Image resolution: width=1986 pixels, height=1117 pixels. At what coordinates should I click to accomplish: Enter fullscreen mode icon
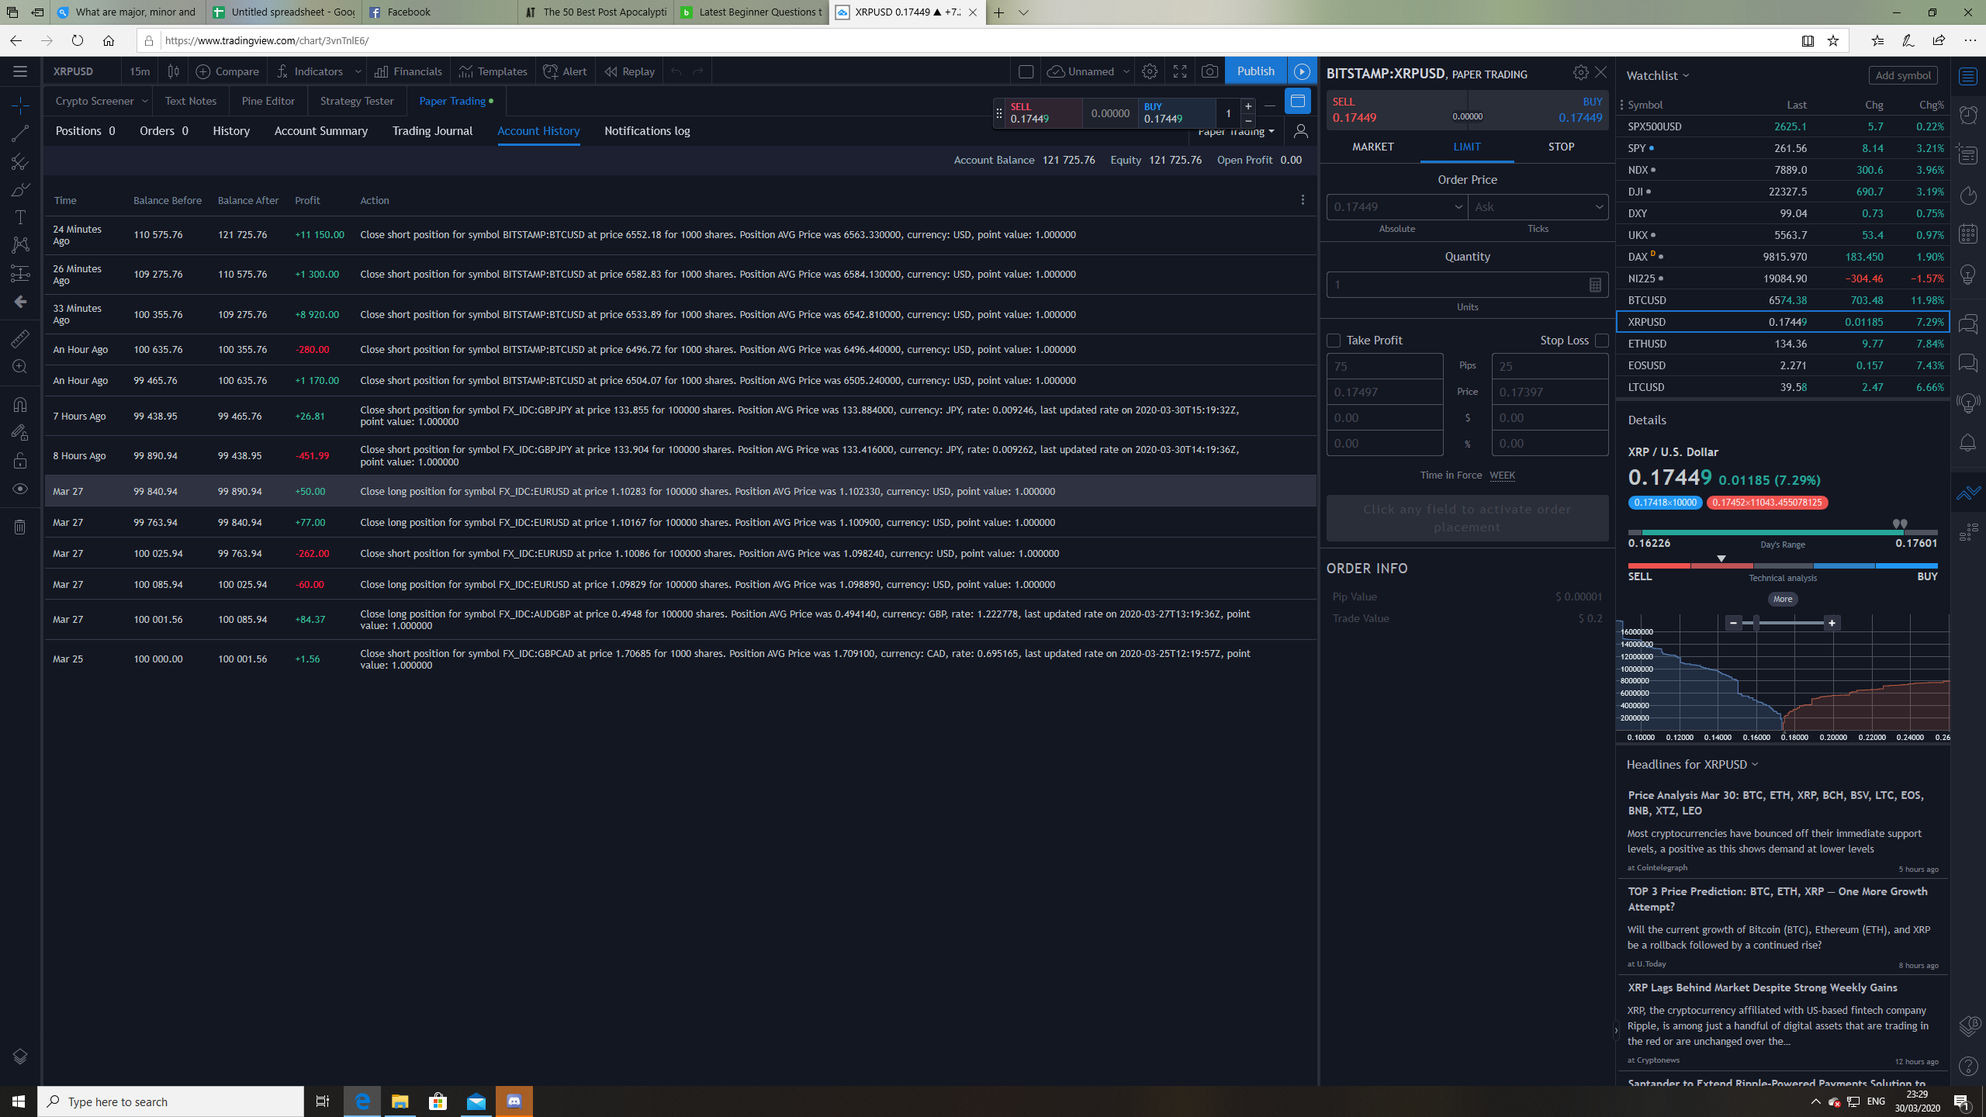(x=1180, y=71)
